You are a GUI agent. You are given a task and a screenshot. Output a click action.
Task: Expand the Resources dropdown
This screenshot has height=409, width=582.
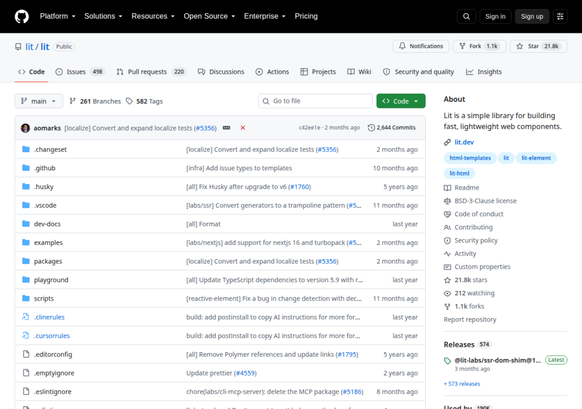[x=153, y=16]
